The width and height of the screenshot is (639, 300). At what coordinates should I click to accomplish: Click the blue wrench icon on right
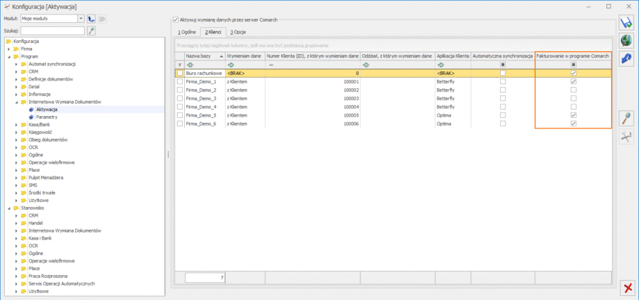626,59
